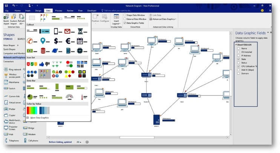The image size is (280, 153).
Task: Collapse the Sheet1 fields tree node
Action: 236,45
